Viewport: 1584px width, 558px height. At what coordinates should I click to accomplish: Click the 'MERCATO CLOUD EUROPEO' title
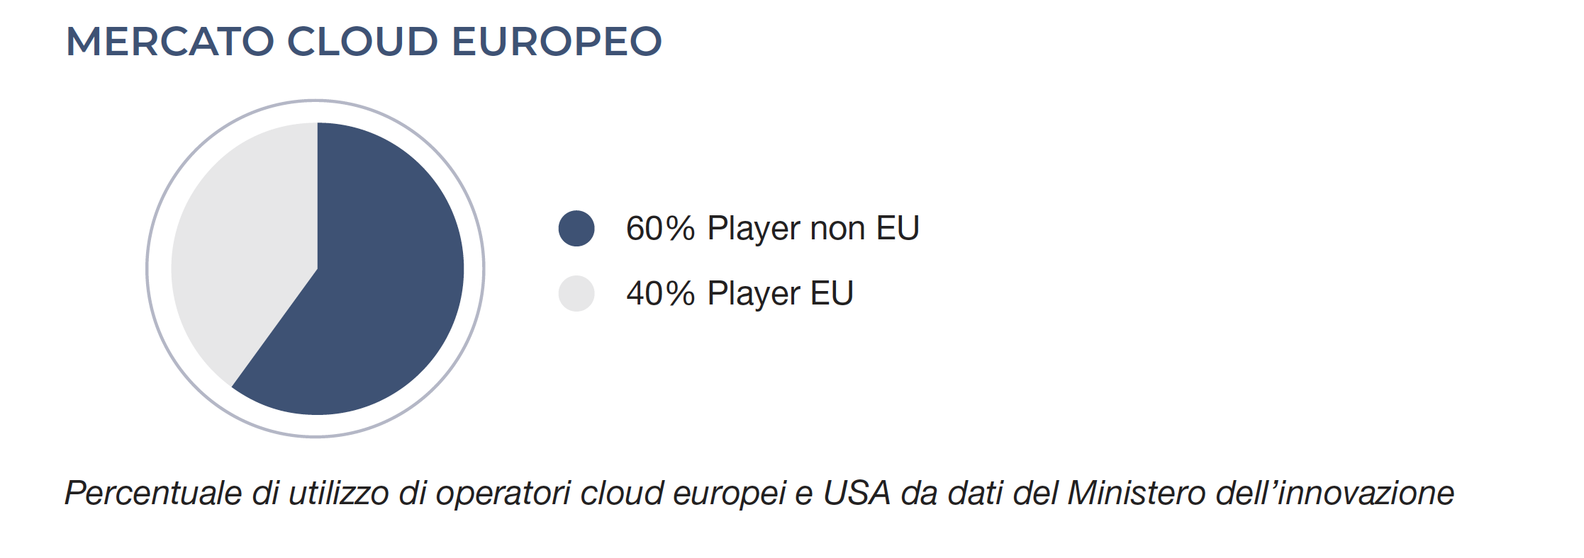click(364, 41)
